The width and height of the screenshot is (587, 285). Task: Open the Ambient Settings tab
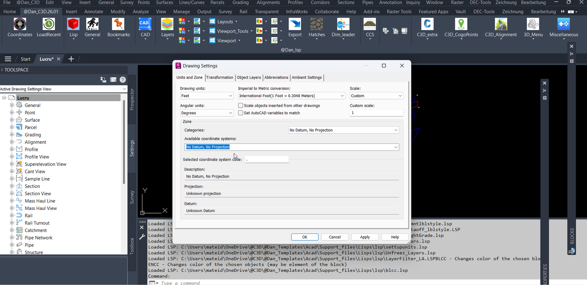pos(307,77)
